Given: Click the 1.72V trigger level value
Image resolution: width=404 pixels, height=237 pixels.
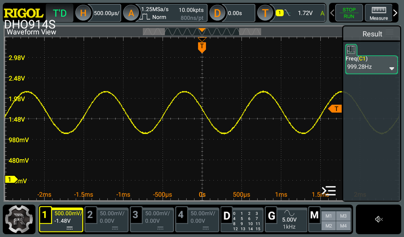Looking at the screenshot, I should (x=305, y=13).
